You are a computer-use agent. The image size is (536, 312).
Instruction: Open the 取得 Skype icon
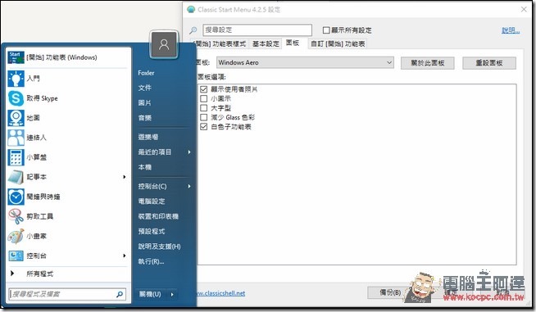click(16, 98)
